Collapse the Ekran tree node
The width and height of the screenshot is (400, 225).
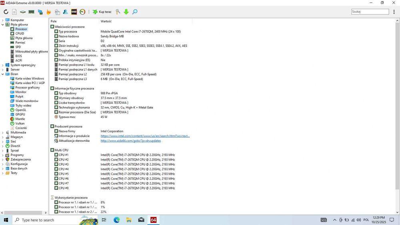pyautogui.click(x=2, y=74)
